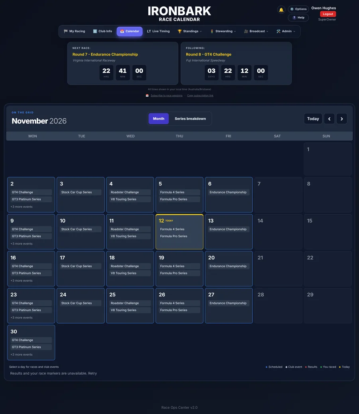Click the Today button
Image resolution: width=359 pixels, height=414 pixels.
tap(313, 119)
